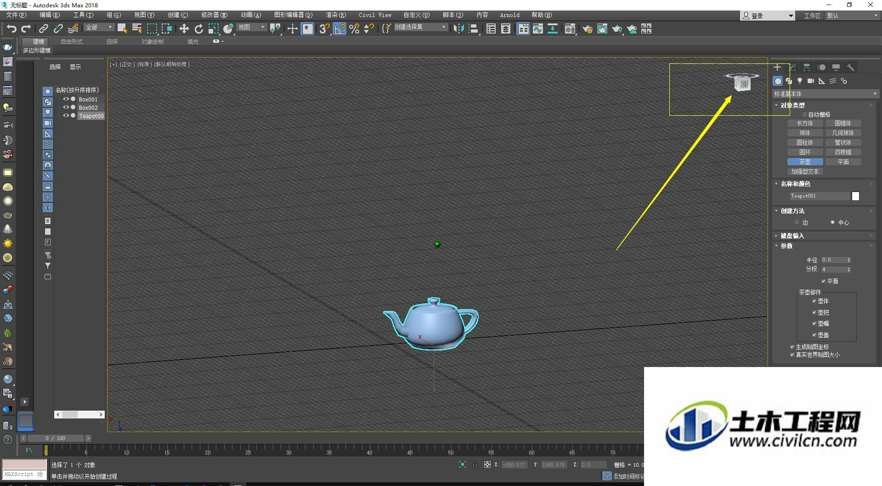Open the Curve Editor icon
The width and height of the screenshot is (882, 486).
(538, 29)
